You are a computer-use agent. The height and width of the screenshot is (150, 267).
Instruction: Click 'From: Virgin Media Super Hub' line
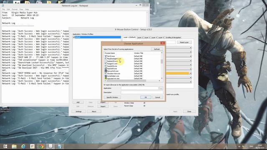pyautogui.click(x=20, y=12)
